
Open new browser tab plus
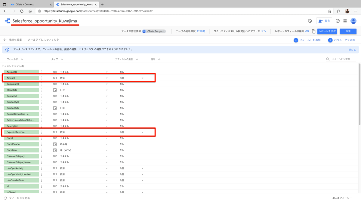coord(102,4)
